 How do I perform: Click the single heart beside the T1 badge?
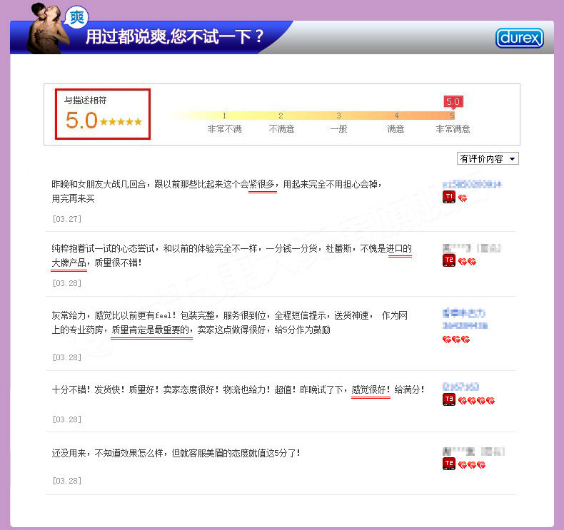pyautogui.click(x=462, y=198)
